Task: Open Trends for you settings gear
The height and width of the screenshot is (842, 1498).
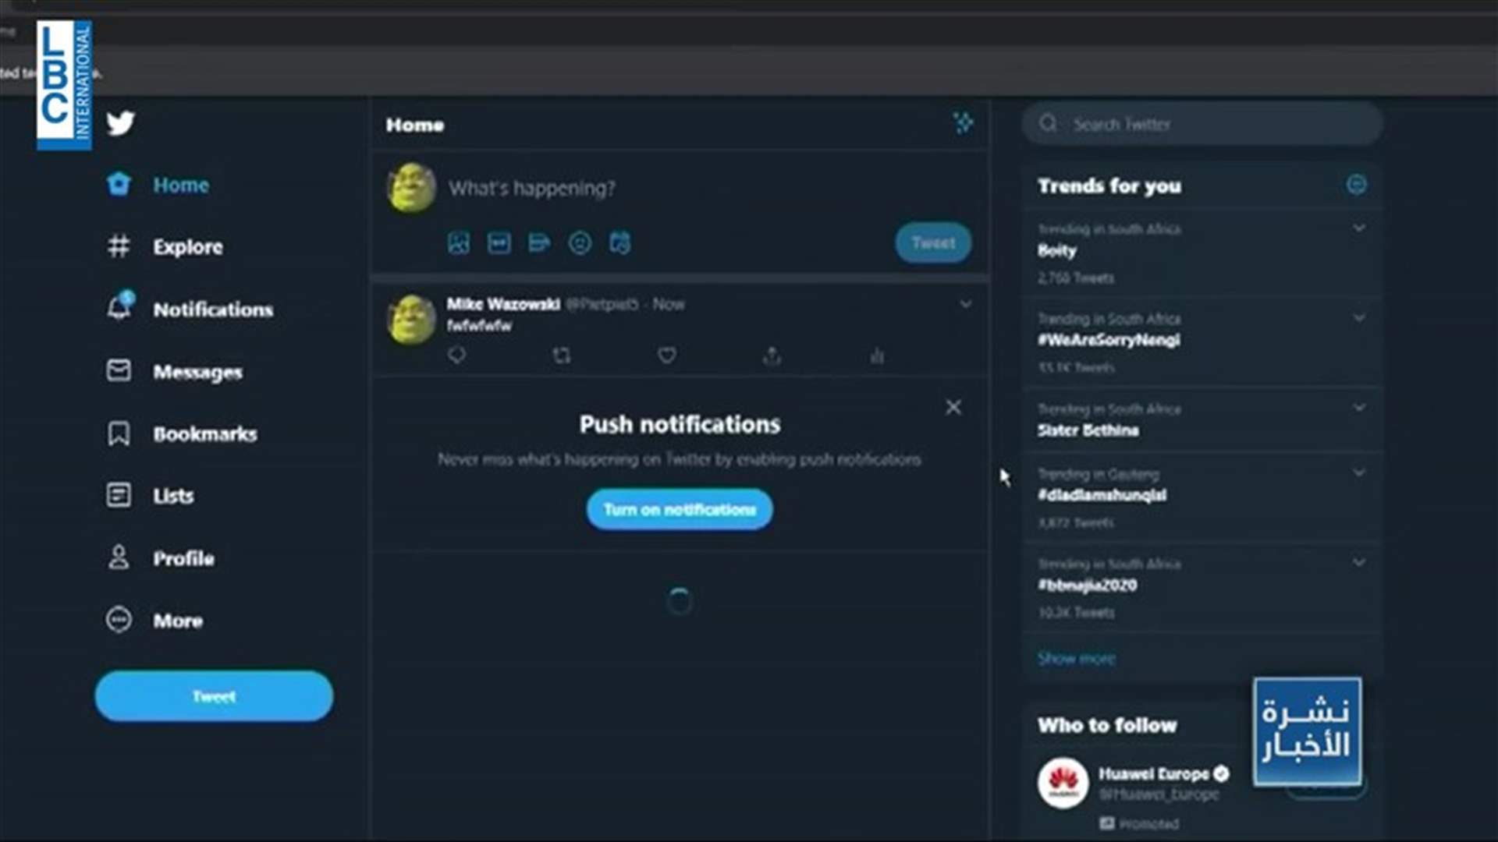Action: pos(1357,185)
